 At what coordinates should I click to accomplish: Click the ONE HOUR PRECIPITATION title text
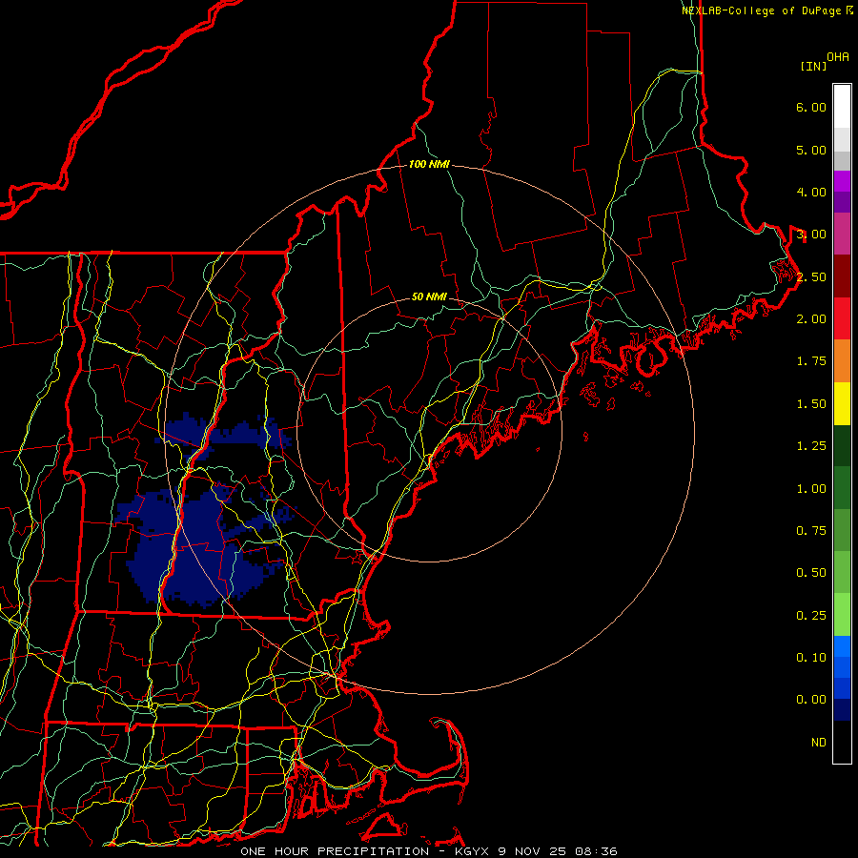pos(335,851)
